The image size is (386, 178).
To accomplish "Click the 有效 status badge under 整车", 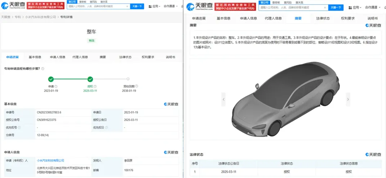I will (91, 41).
